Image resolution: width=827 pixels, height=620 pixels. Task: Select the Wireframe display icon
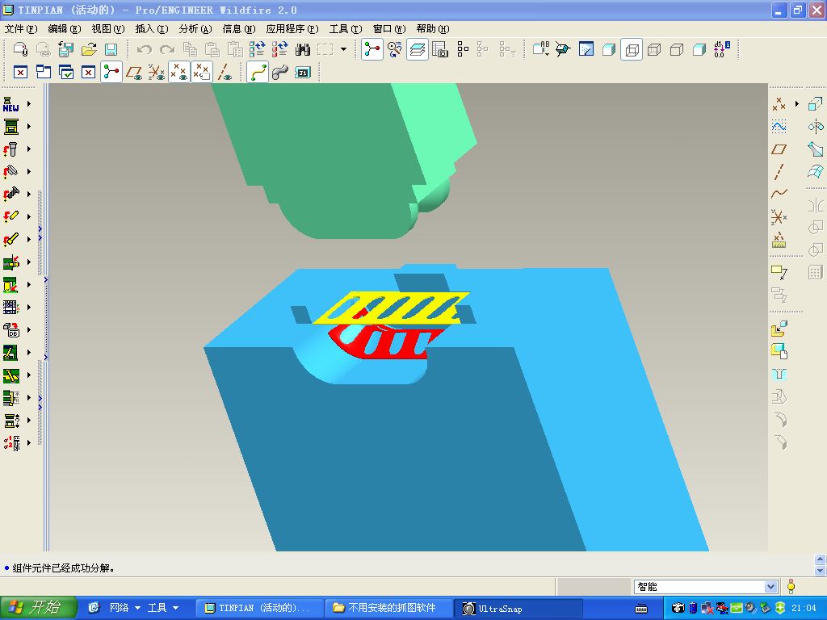(632, 49)
